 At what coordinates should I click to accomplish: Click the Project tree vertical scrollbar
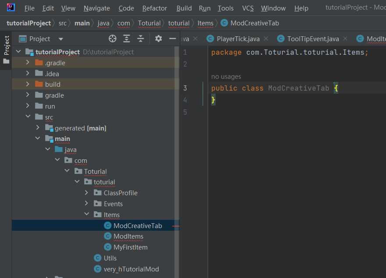pos(177,162)
